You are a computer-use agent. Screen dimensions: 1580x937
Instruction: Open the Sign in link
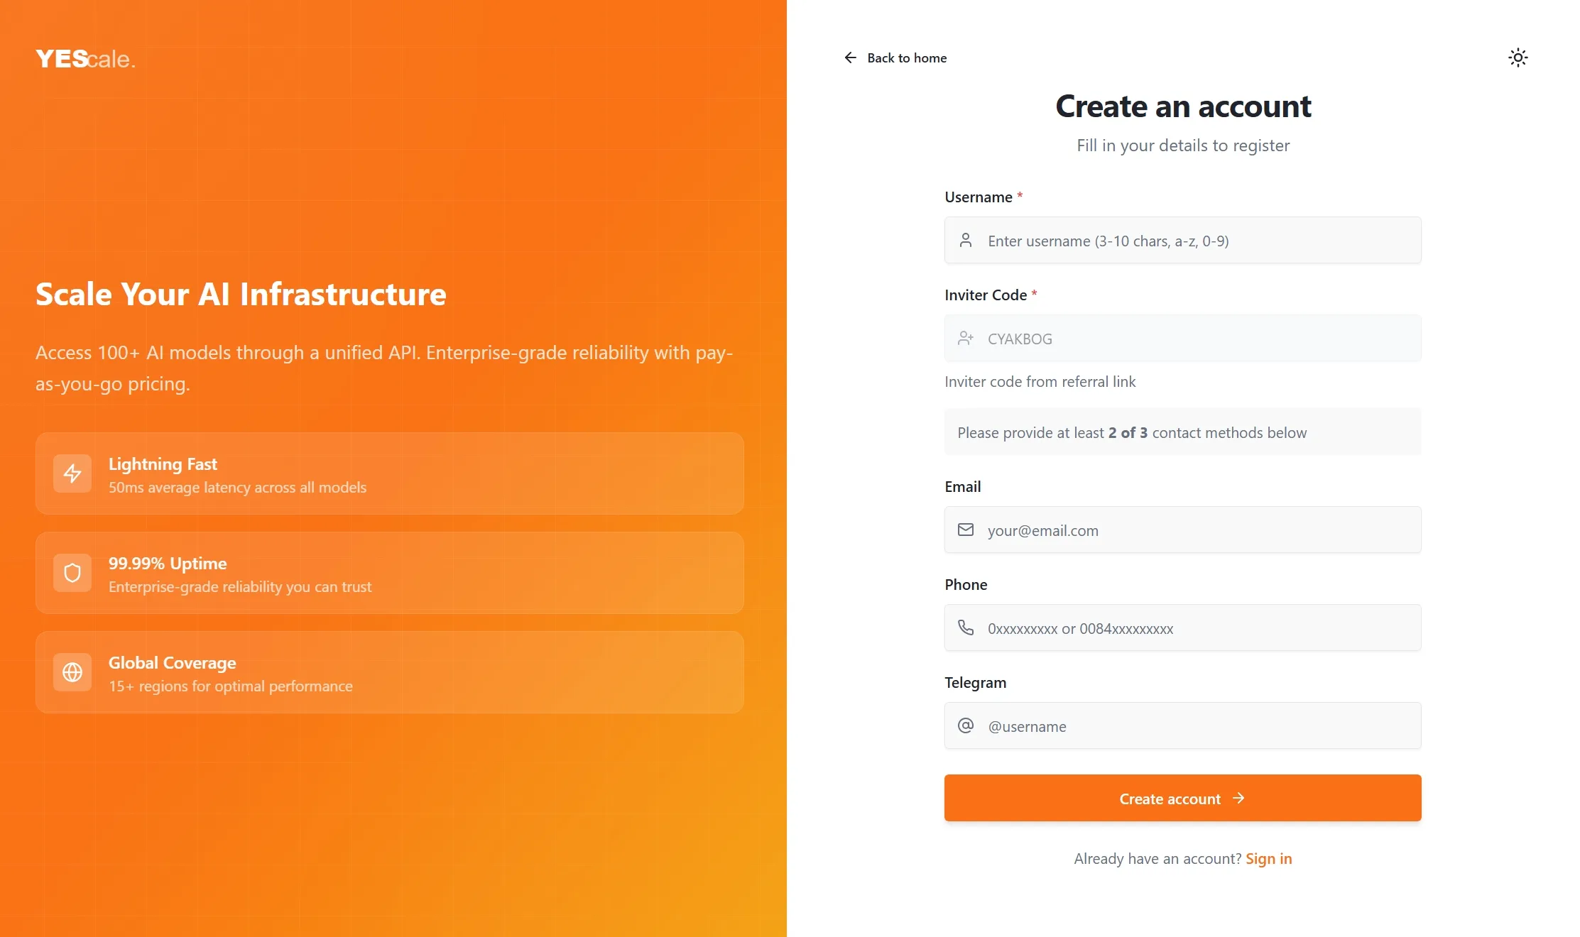click(1268, 859)
